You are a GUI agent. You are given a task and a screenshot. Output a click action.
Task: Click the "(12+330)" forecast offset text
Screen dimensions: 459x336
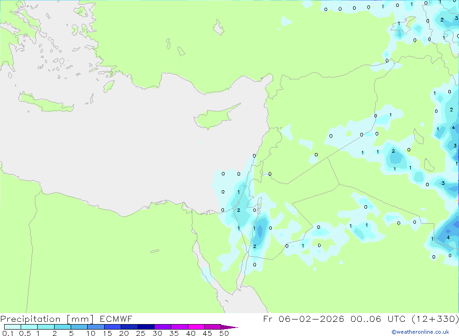click(435, 319)
